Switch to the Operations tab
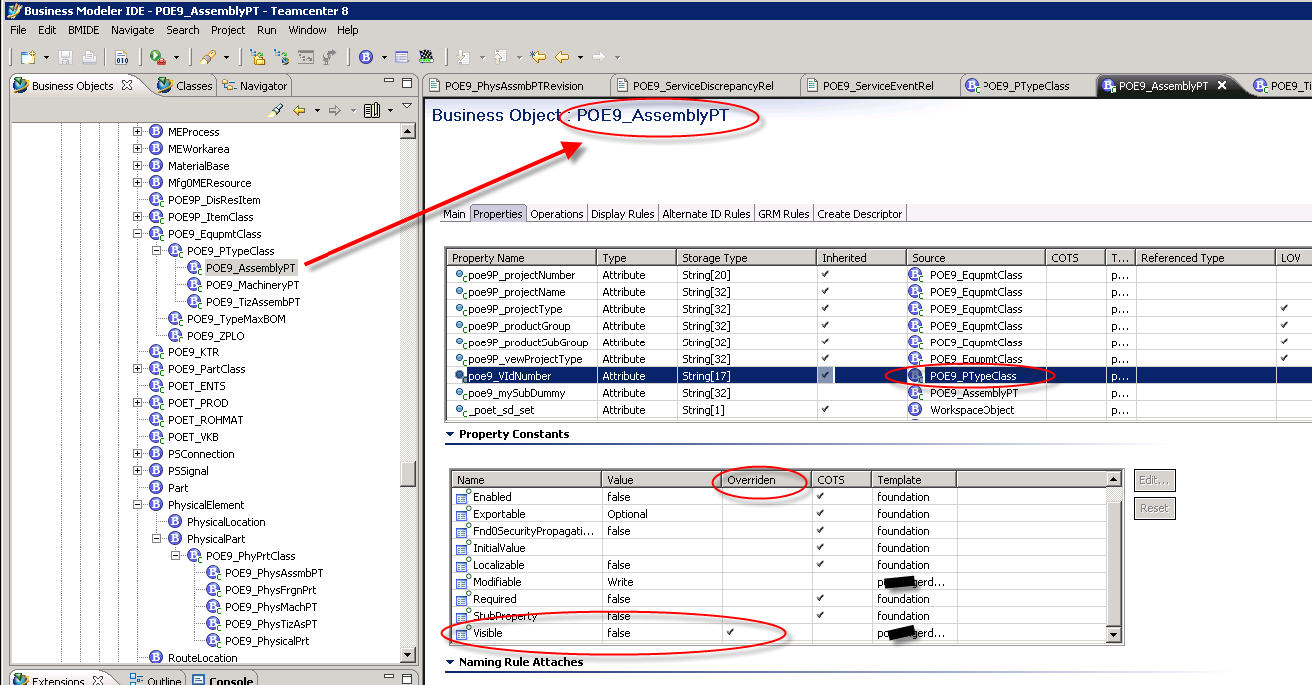This screenshot has width=1312, height=685. tap(556, 214)
